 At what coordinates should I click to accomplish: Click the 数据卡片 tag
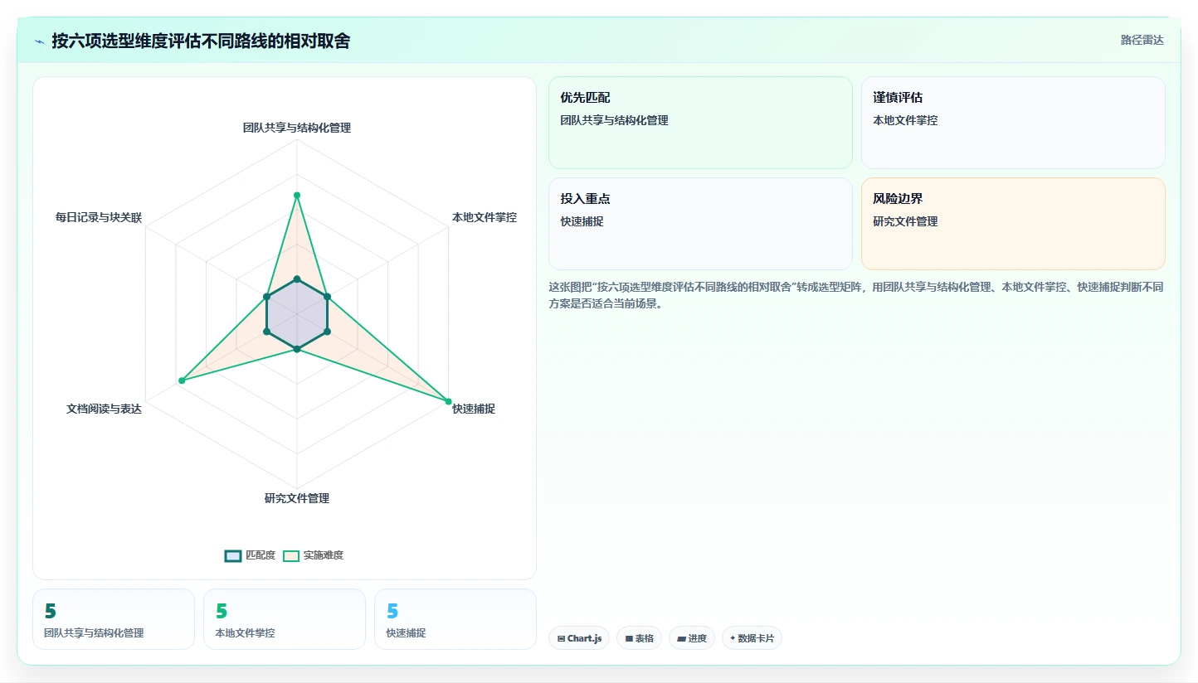(x=752, y=638)
